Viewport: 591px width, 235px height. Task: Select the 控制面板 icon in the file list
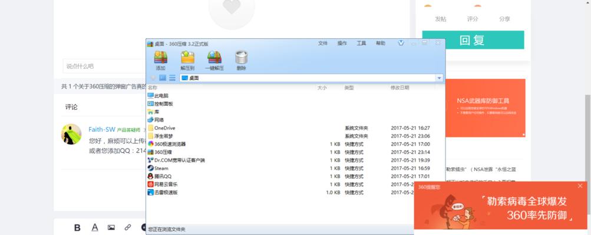tap(151, 104)
